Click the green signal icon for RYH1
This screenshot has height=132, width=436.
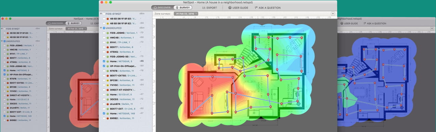click(108, 42)
